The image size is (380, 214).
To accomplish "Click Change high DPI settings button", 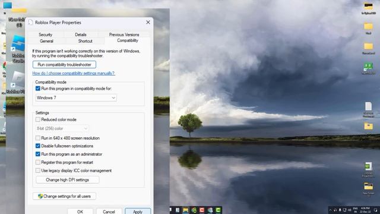I will pos(67,180).
